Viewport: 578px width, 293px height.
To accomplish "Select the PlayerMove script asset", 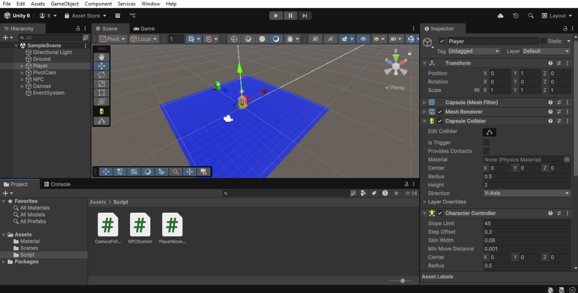I will click(172, 228).
